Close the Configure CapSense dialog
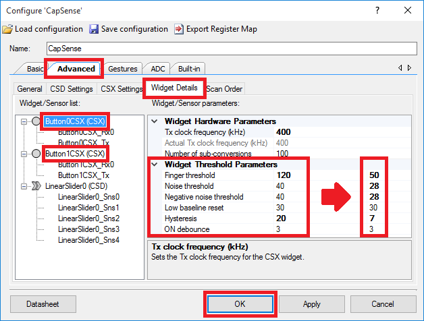 coord(408,11)
